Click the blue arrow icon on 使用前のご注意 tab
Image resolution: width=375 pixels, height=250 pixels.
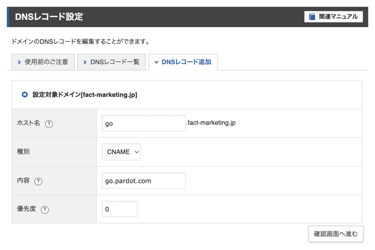19,62
